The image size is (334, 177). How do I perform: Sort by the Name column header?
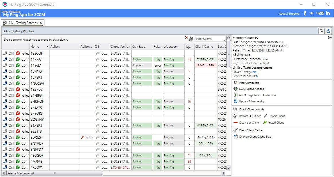[40, 47]
